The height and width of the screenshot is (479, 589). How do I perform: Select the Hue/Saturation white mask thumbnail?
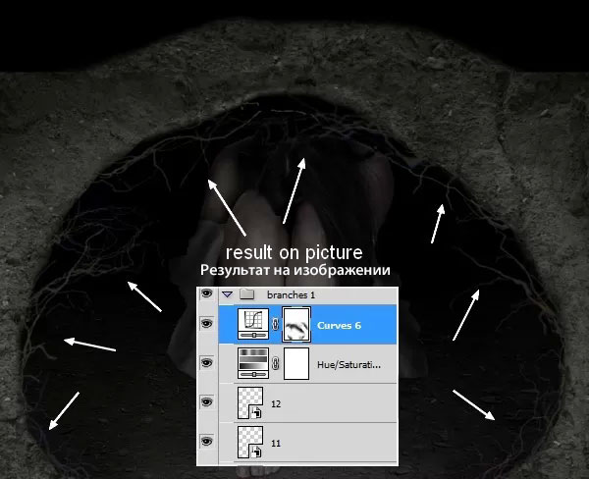pyautogui.click(x=296, y=363)
